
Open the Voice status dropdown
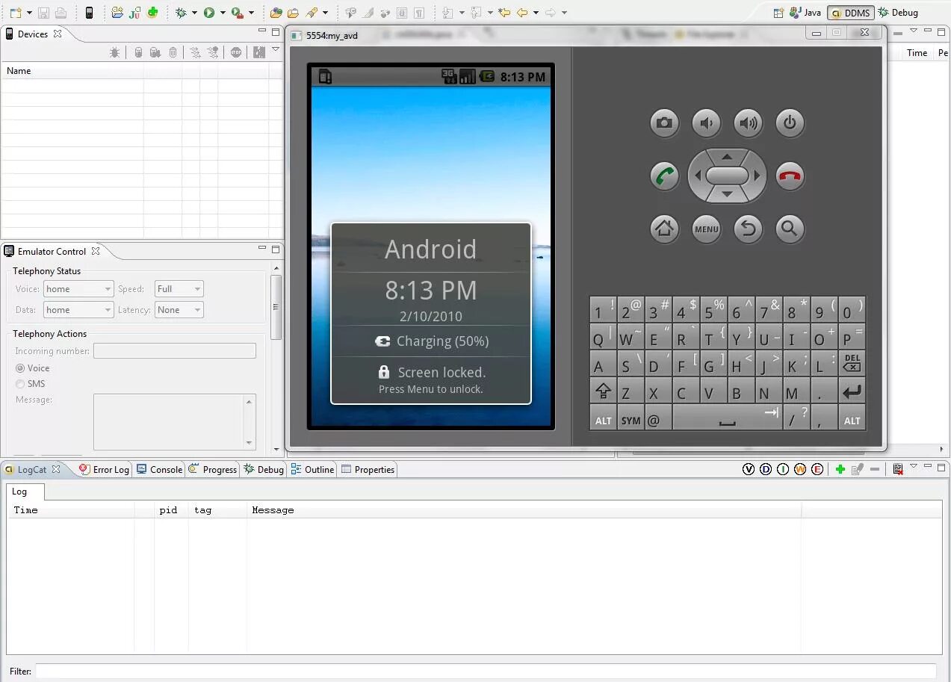(78, 289)
